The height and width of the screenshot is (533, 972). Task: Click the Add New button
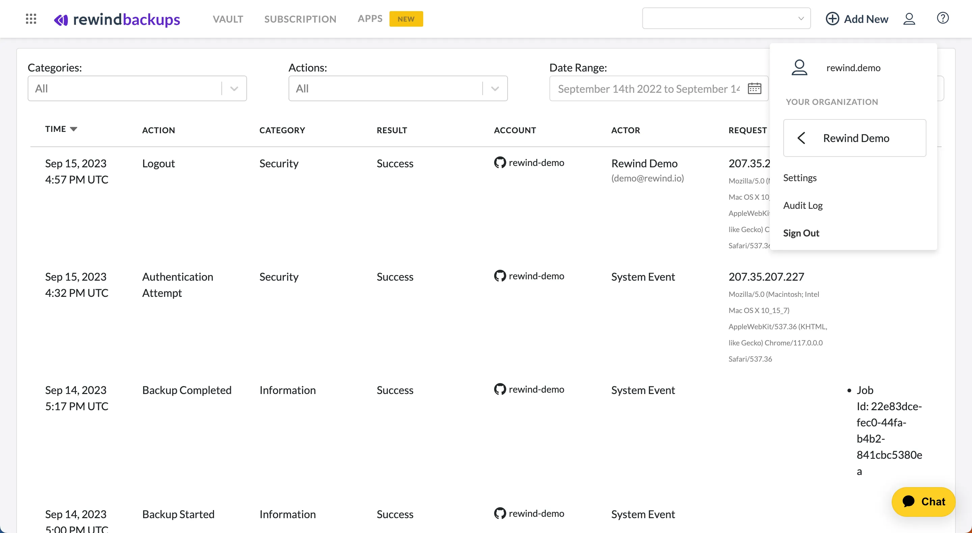coord(857,19)
